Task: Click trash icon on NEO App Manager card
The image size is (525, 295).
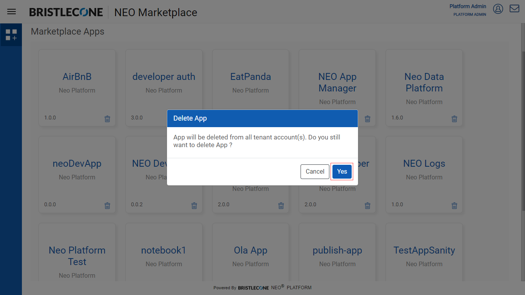Action: coord(367,119)
